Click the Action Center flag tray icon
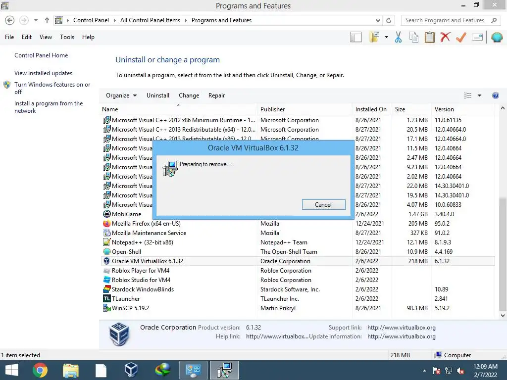The height and width of the screenshot is (380, 507). (437, 371)
